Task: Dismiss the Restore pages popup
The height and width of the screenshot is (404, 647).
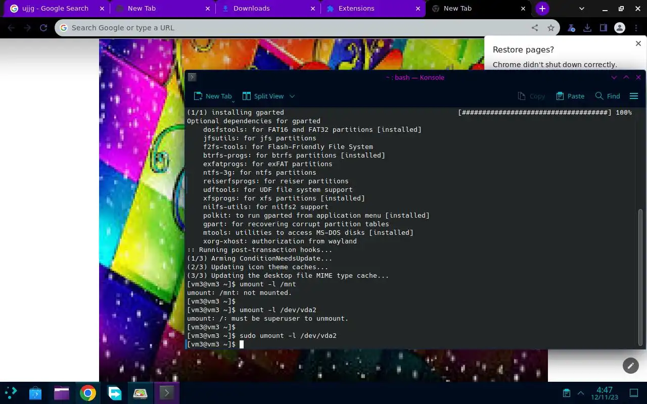Action: [638, 43]
